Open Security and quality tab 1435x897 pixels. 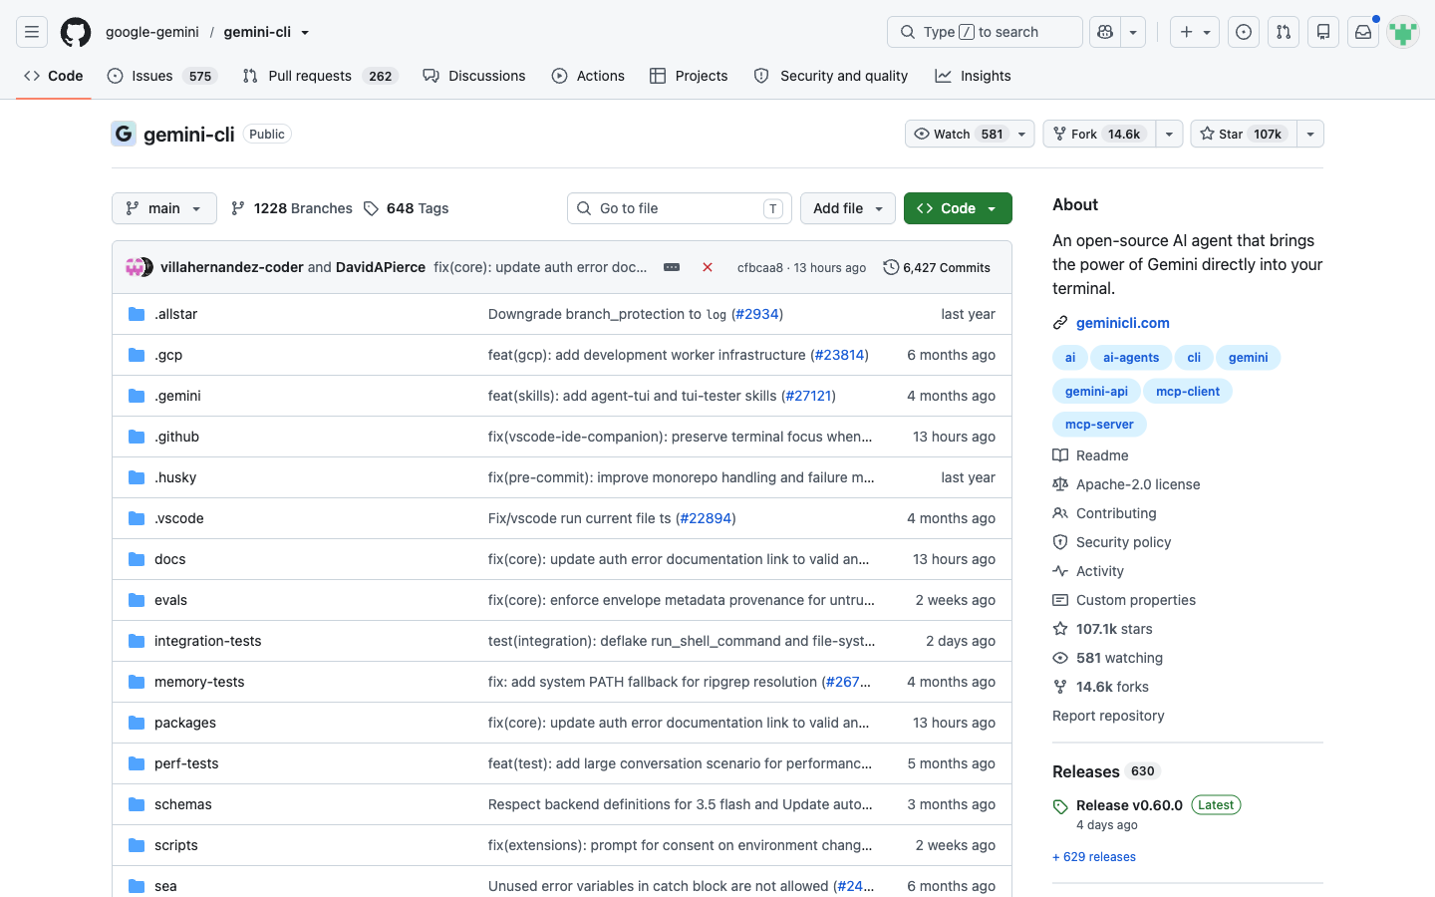click(831, 76)
